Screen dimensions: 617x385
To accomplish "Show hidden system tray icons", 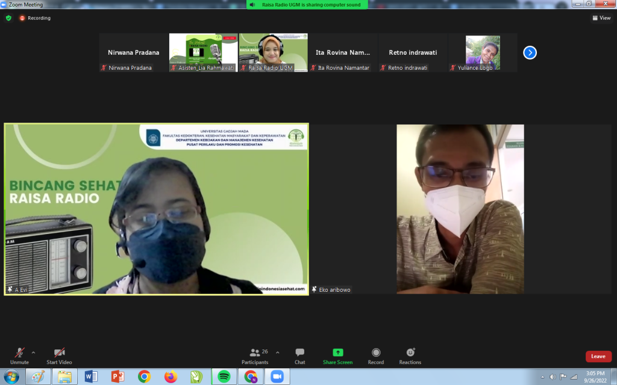I will tap(543, 377).
